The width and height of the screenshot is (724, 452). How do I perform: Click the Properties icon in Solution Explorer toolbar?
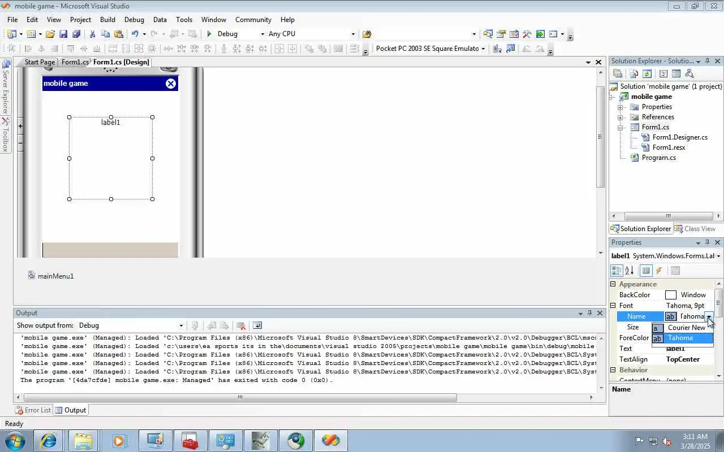pos(618,73)
